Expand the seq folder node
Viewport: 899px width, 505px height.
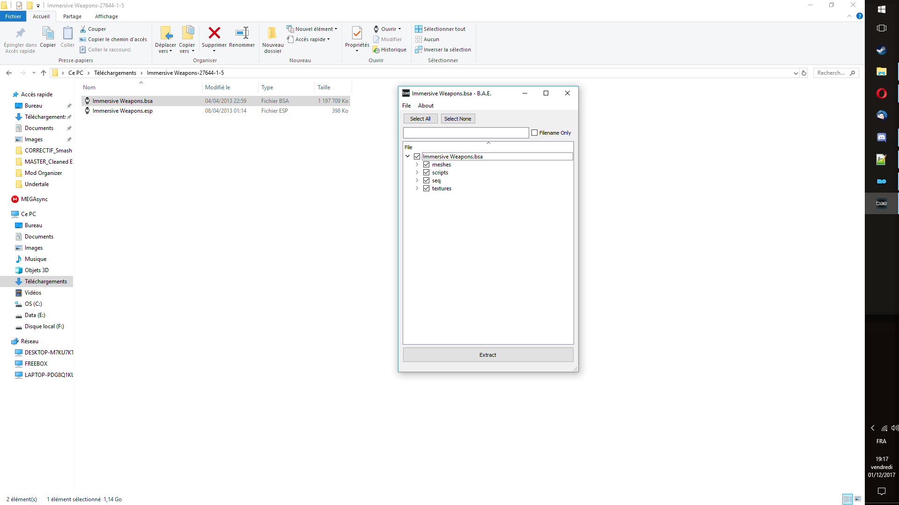(x=417, y=180)
